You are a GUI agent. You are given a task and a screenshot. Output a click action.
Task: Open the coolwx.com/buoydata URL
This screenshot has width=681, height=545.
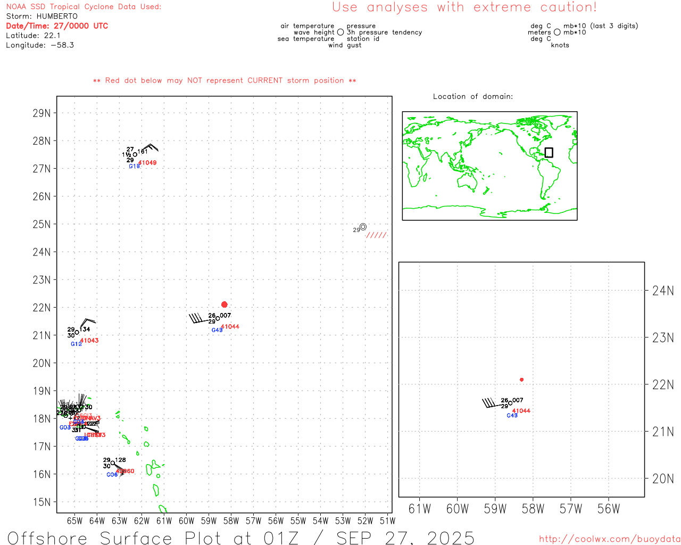click(610, 539)
